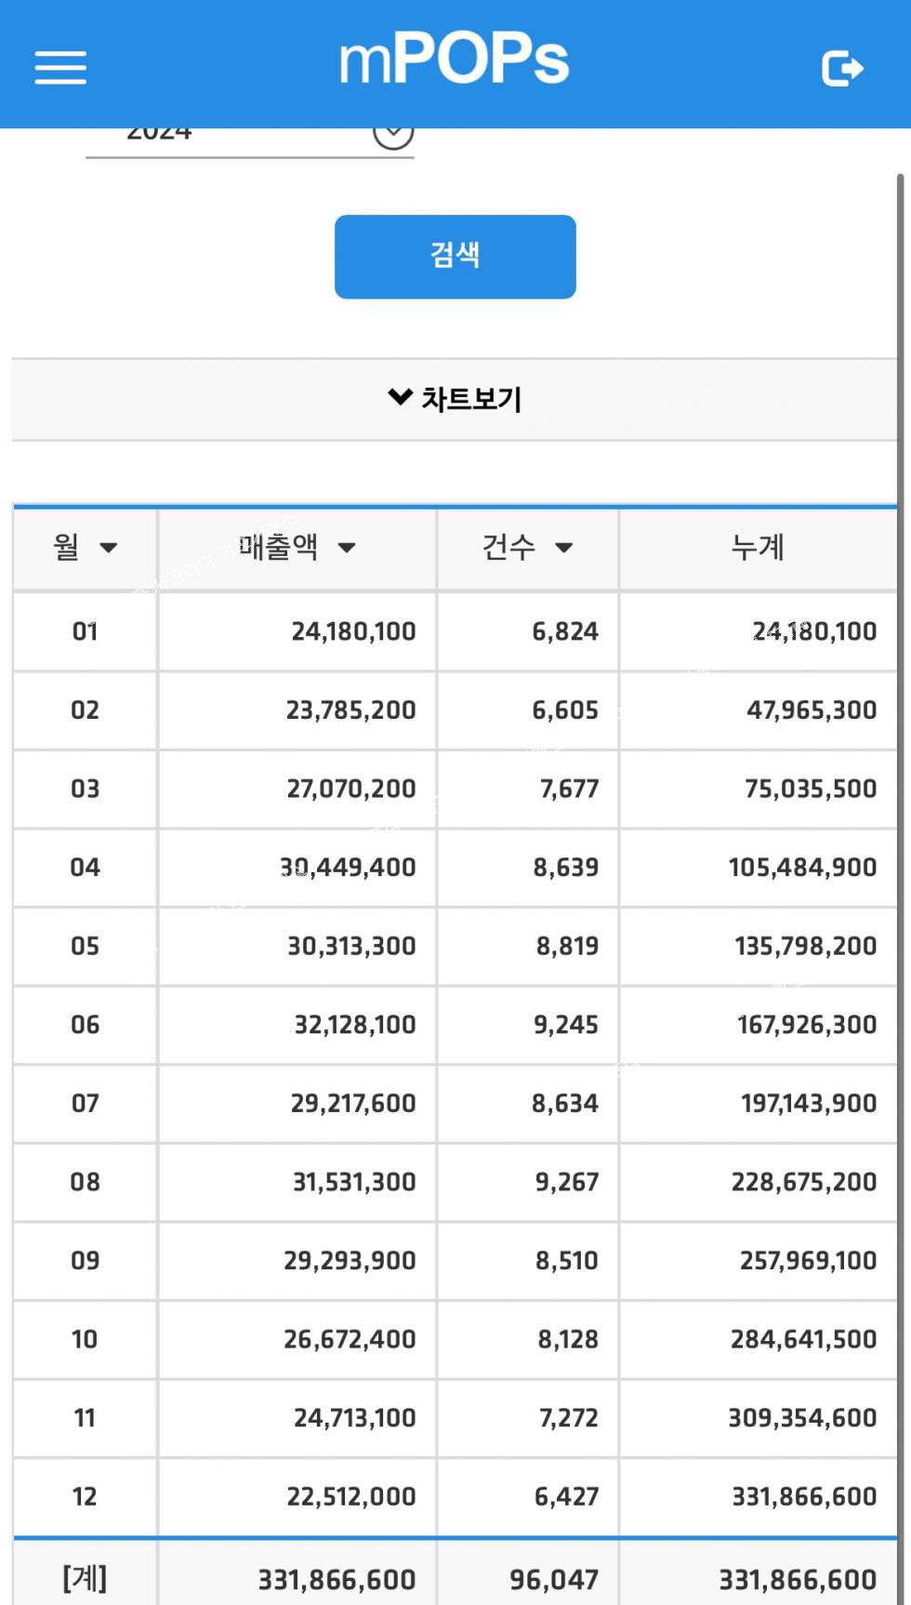The image size is (911, 1605).
Task: Click total count 96,047 cell
Action: click(x=554, y=1579)
